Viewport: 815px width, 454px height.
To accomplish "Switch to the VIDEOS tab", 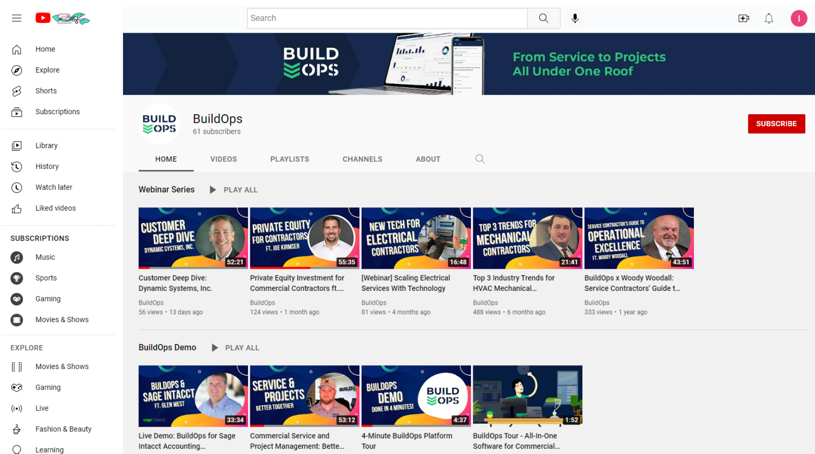I will [x=223, y=159].
